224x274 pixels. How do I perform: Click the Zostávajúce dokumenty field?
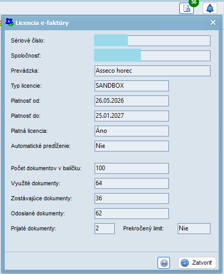pyautogui.click(x=131, y=198)
